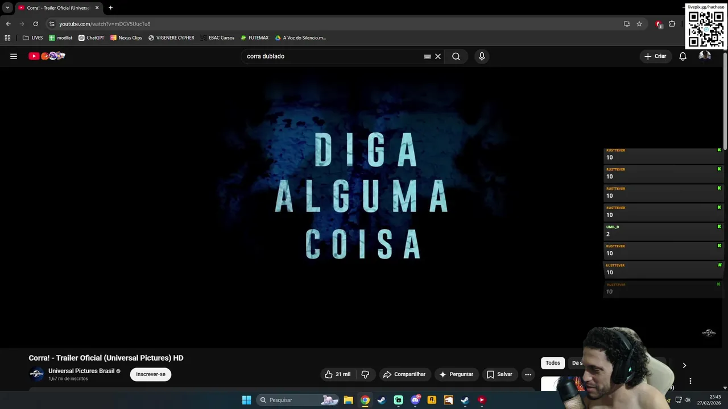Open more actions three-dot menu
The height and width of the screenshot is (409, 728).
[528, 374]
